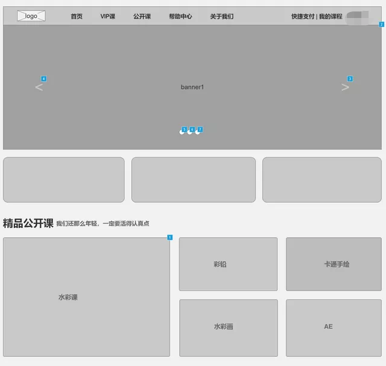Advance banner with right arrow
The height and width of the screenshot is (366, 386).
(345, 87)
